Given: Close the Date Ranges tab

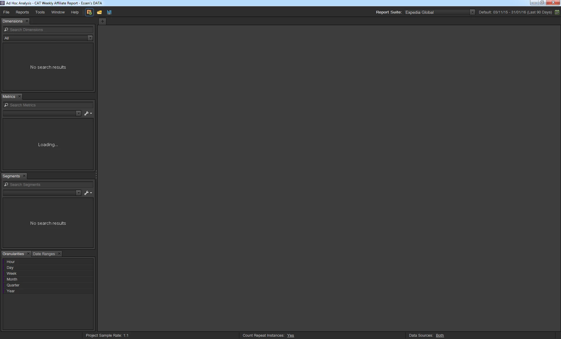Looking at the screenshot, I should [x=59, y=254].
